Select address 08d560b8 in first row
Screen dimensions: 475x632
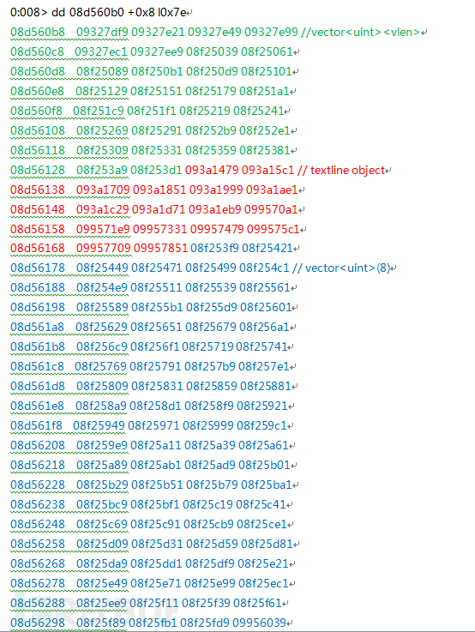(x=38, y=33)
